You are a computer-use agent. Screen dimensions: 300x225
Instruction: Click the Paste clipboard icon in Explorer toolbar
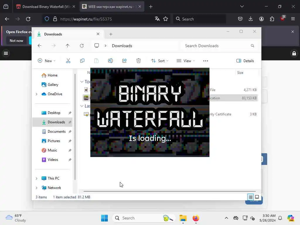click(96, 61)
